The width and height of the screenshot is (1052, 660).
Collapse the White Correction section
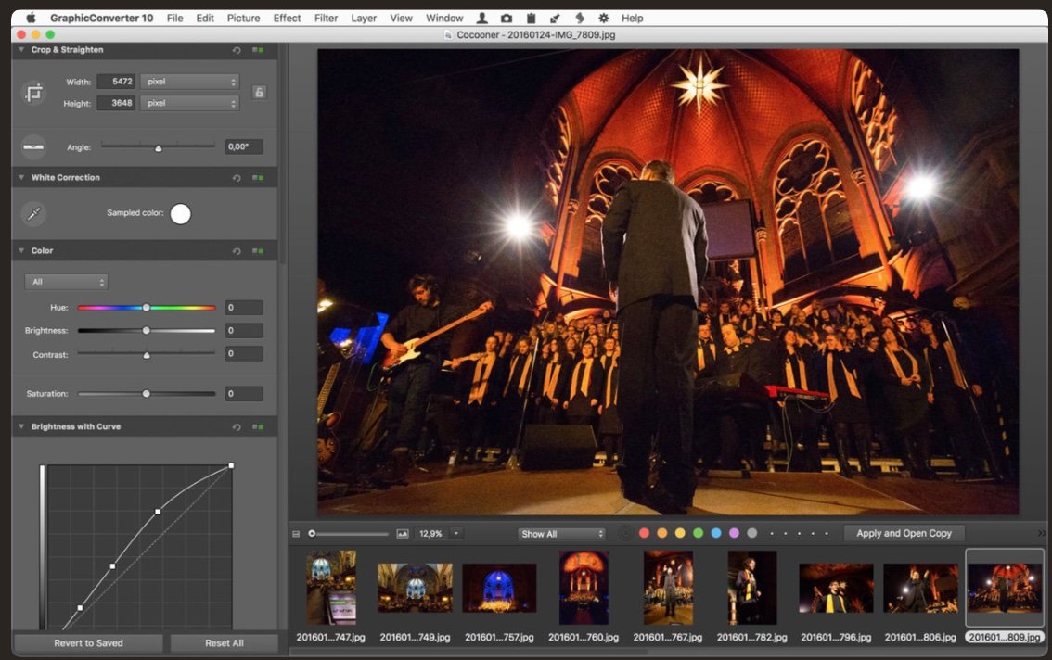tap(21, 177)
